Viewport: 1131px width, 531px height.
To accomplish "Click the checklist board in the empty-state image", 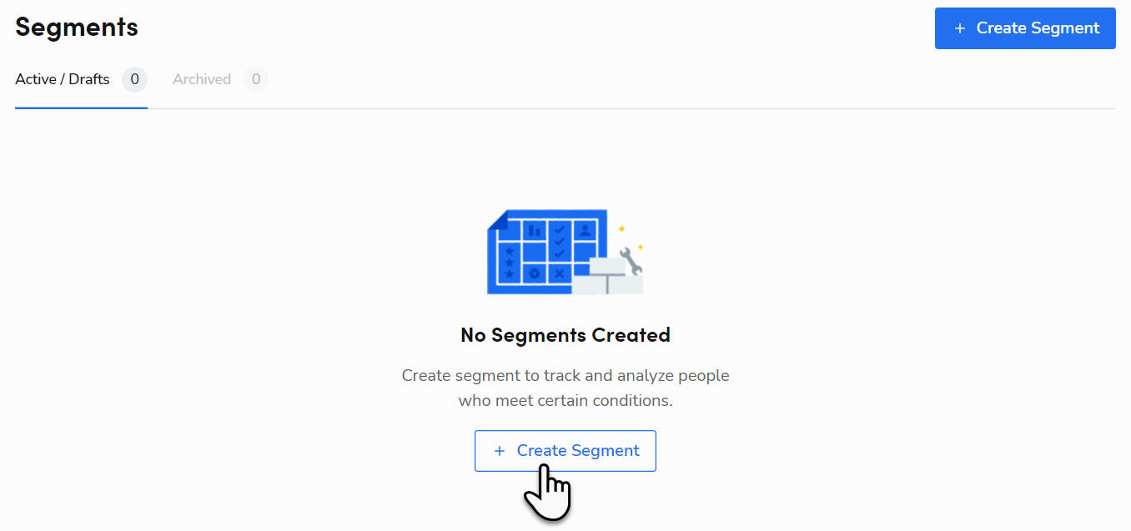I will click(x=546, y=250).
